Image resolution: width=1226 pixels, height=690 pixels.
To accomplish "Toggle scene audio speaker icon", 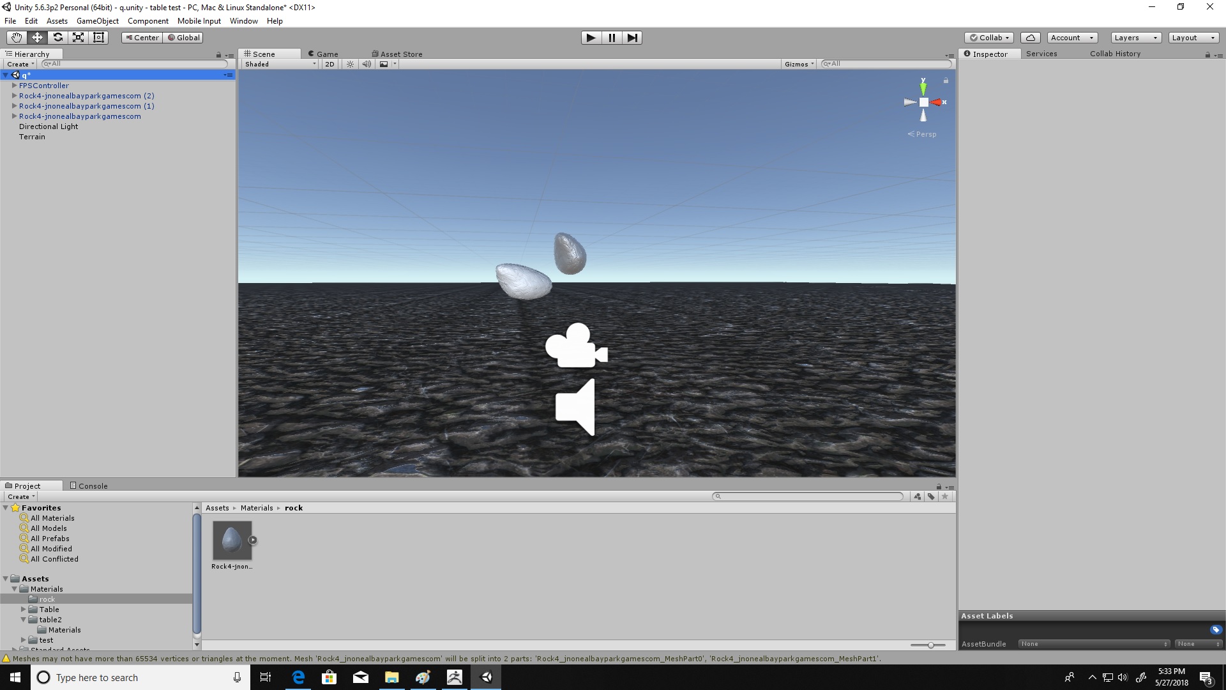I will 367,64.
